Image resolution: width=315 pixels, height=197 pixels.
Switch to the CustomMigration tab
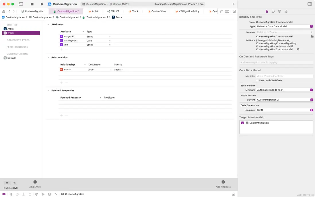(33, 11)
